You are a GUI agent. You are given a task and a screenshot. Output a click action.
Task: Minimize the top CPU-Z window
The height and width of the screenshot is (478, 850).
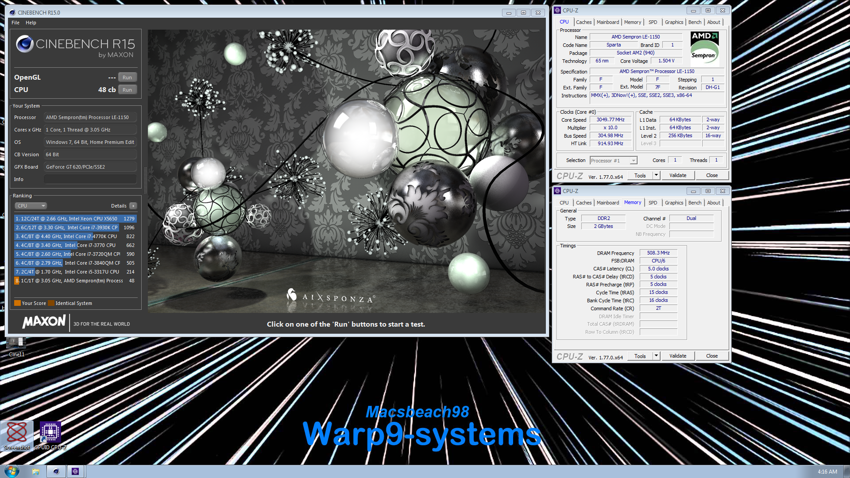(x=693, y=11)
